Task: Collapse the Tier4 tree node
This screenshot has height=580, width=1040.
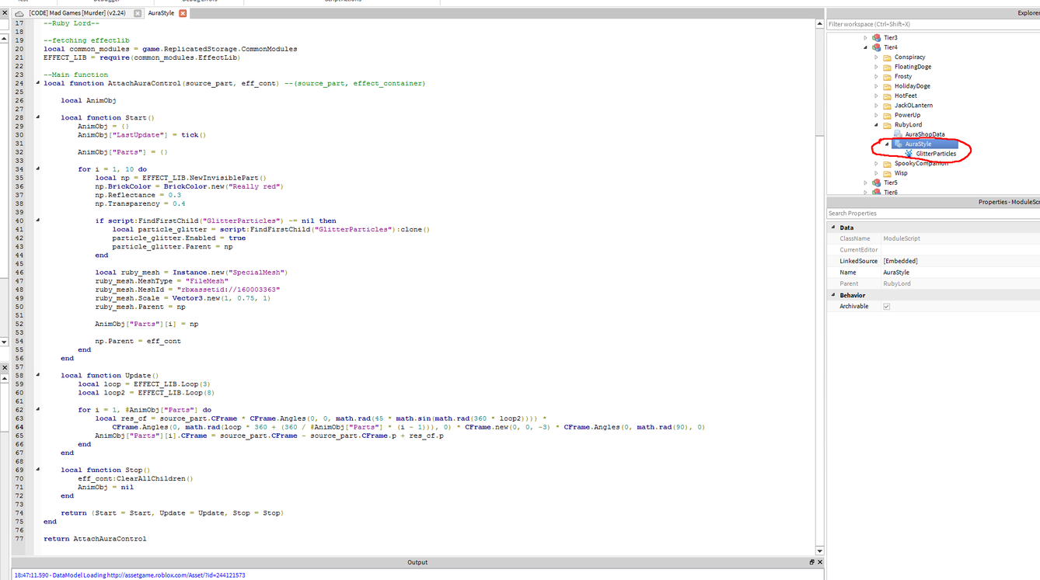Action: 866,47
